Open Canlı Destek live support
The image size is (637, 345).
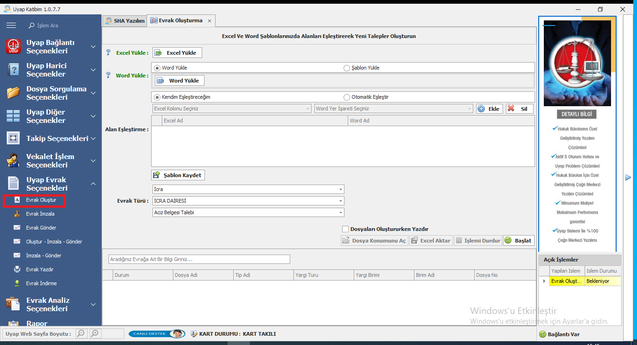[157, 334]
